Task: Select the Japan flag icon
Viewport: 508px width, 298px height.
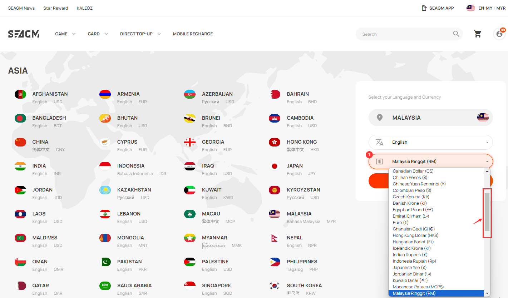Action: coord(275,166)
